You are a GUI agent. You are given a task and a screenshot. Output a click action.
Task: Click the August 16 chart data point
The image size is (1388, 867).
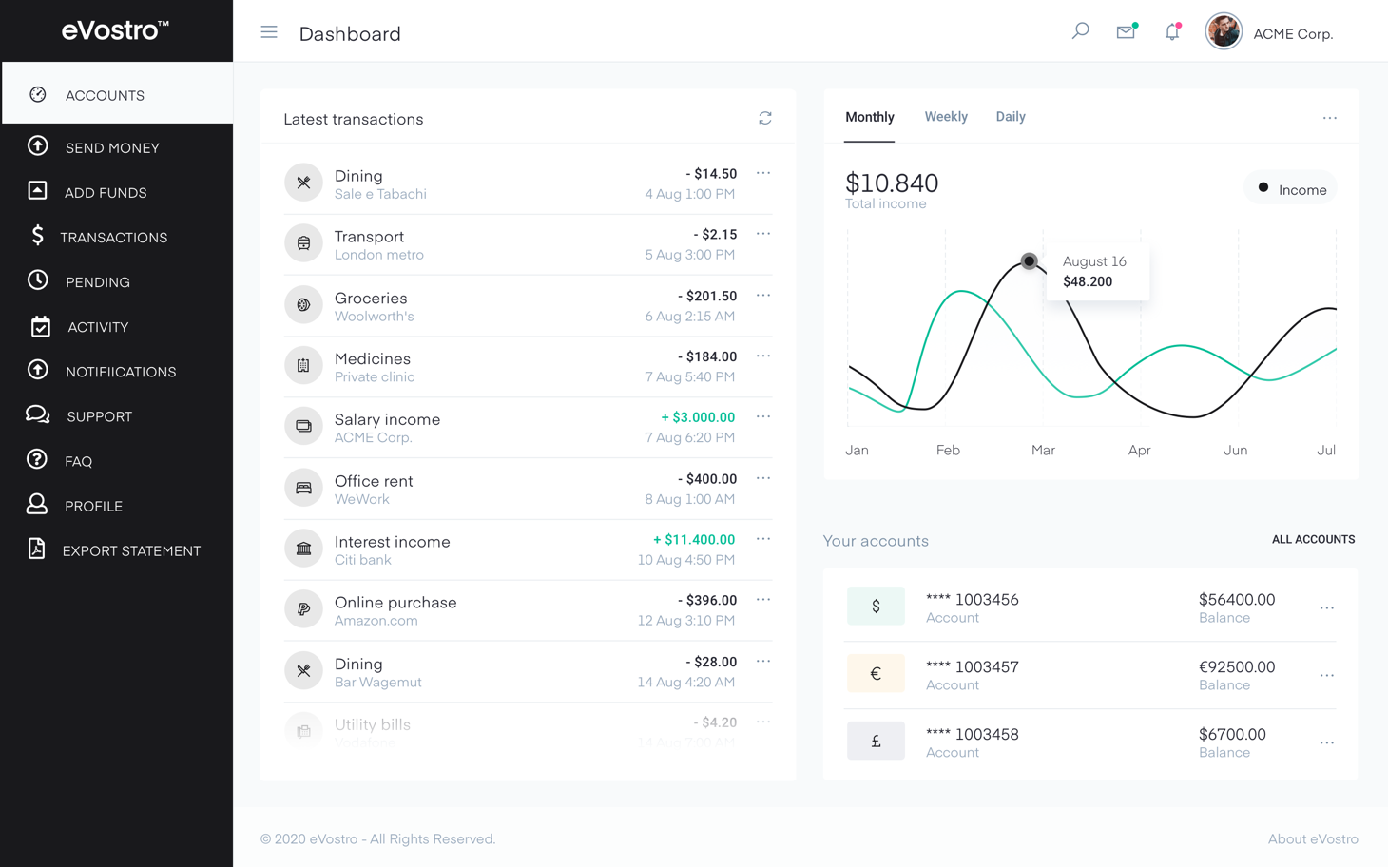pos(1029,261)
